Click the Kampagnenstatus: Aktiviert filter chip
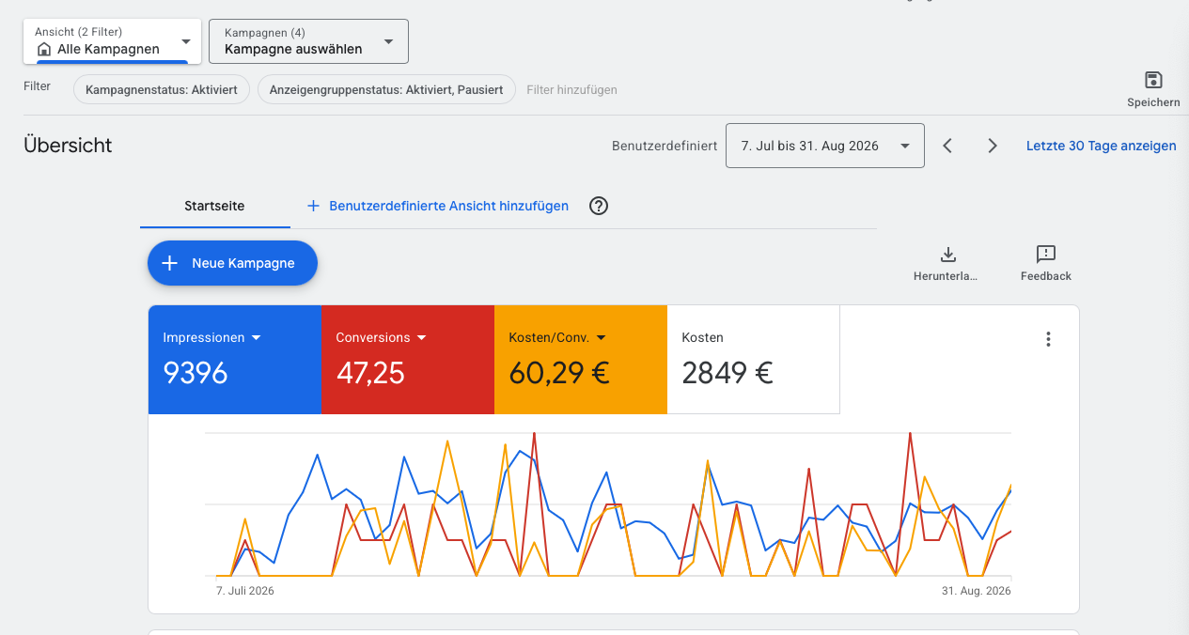 tap(162, 89)
